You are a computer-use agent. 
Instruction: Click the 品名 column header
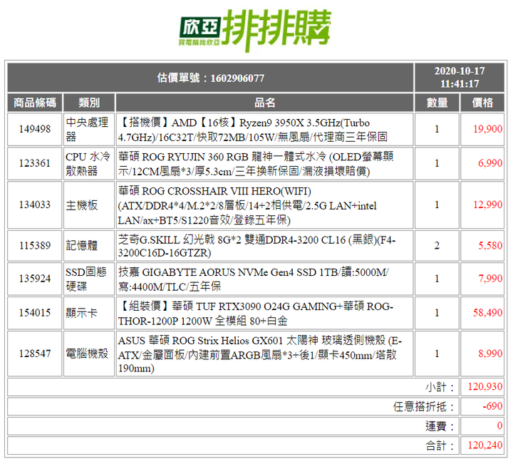[264, 103]
